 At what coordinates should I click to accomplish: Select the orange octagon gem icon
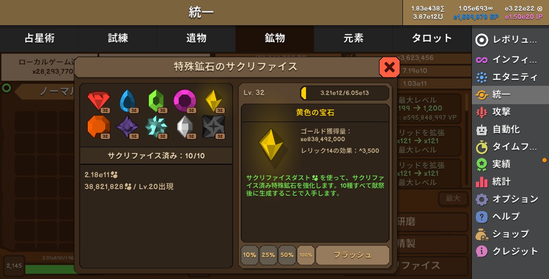pyautogui.click(x=99, y=127)
